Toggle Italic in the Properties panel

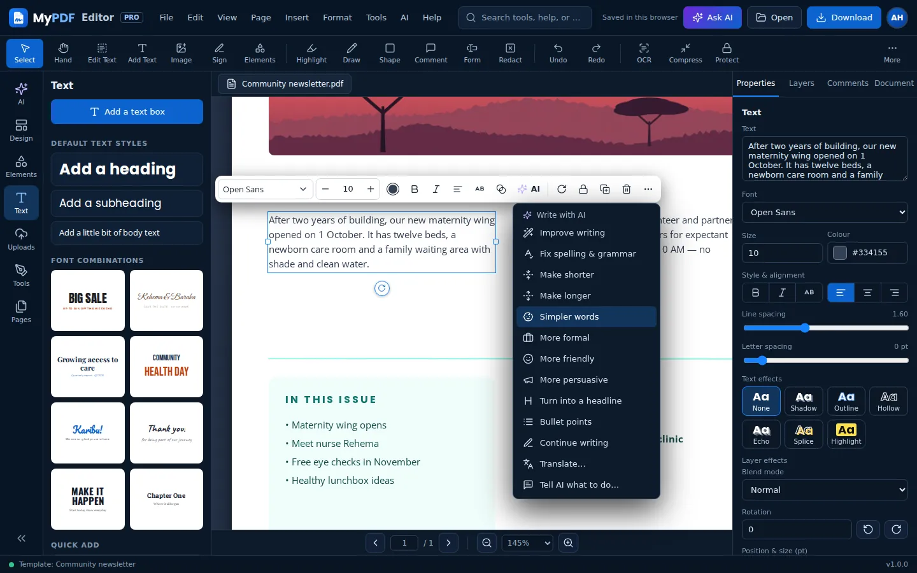(782, 292)
